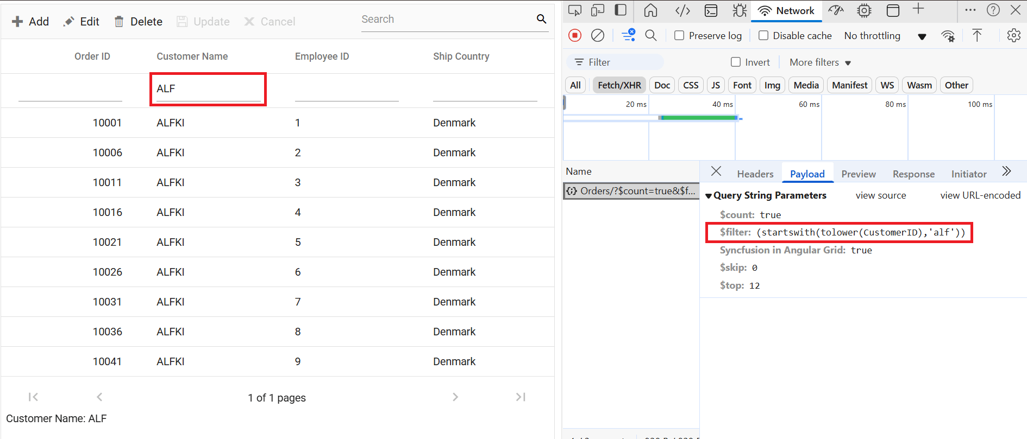Open the Console tab icon
1027x439 pixels.
click(711, 10)
